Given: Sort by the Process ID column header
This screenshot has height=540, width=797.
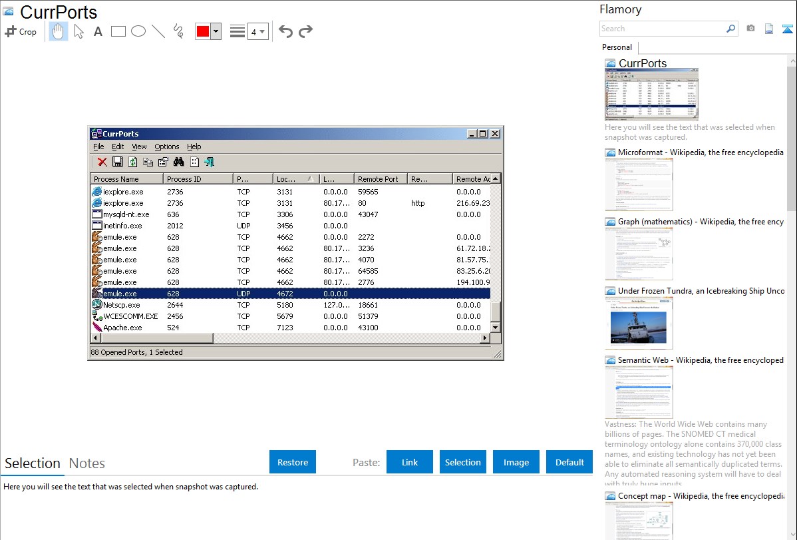Looking at the screenshot, I should (x=198, y=179).
